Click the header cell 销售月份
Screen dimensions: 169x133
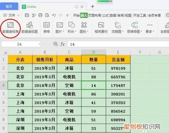tap(45, 60)
